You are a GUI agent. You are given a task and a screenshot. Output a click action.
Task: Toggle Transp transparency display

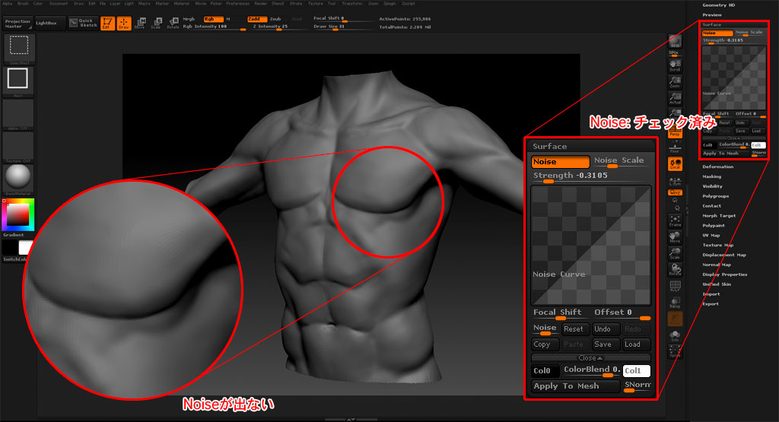675,303
